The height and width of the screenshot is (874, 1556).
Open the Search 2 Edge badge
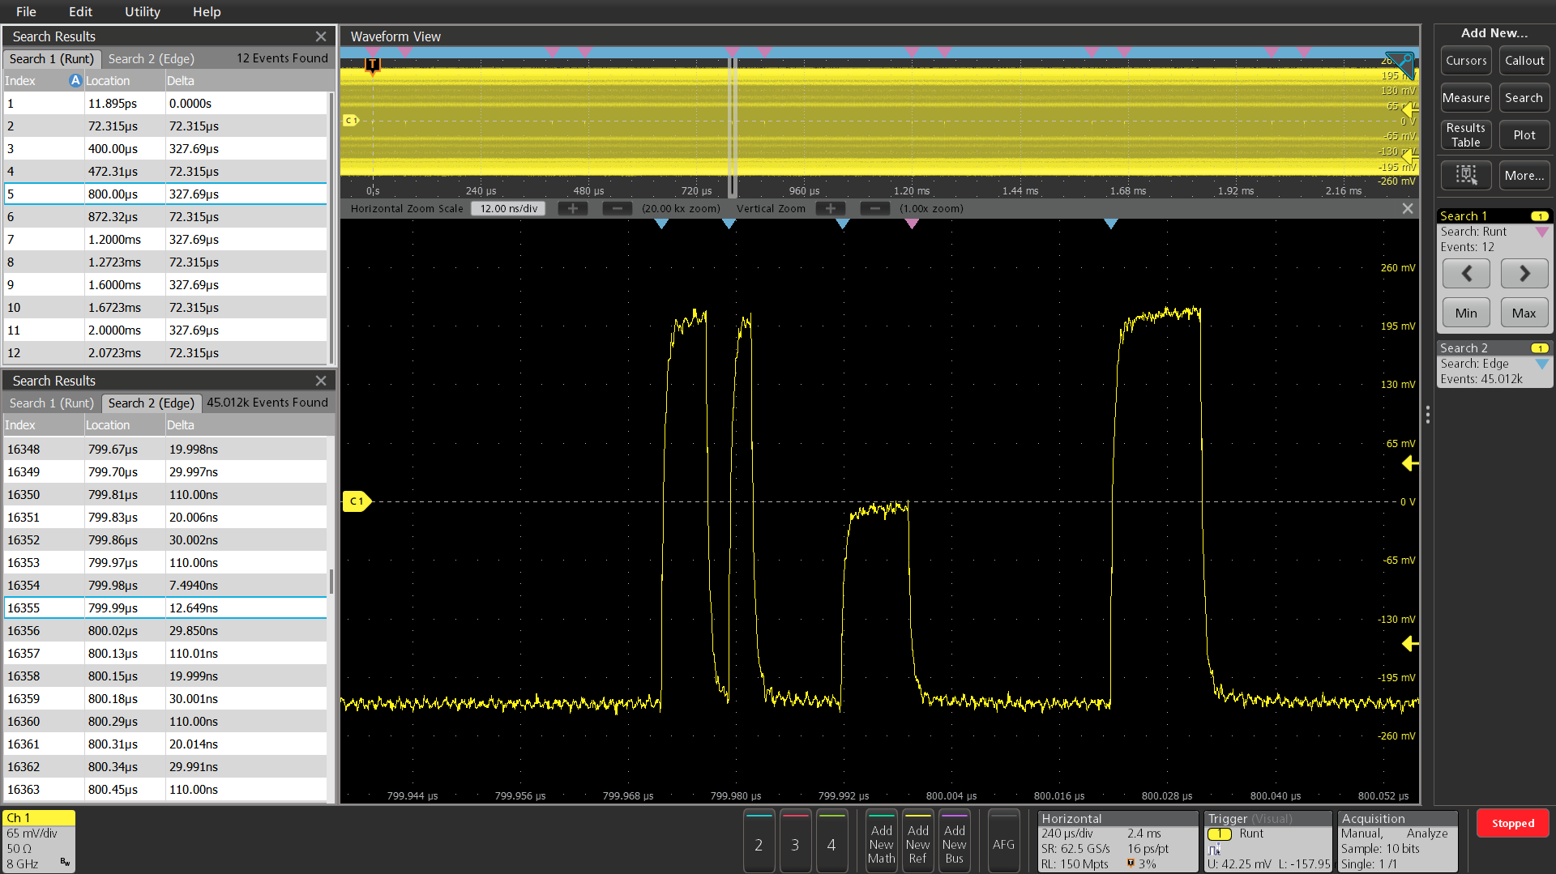pyautogui.click(x=1494, y=364)
